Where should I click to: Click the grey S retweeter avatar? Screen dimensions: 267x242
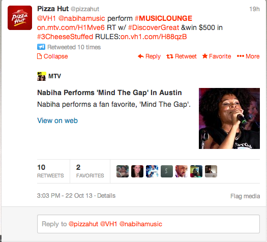coord(167,171)
